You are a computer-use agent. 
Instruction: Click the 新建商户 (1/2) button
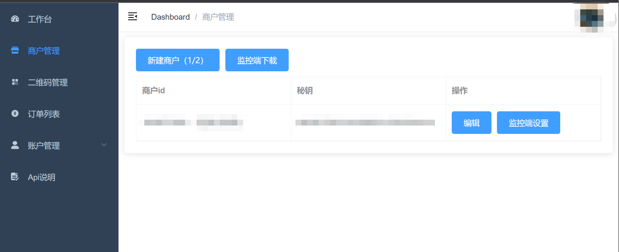[x=178, y=60]
